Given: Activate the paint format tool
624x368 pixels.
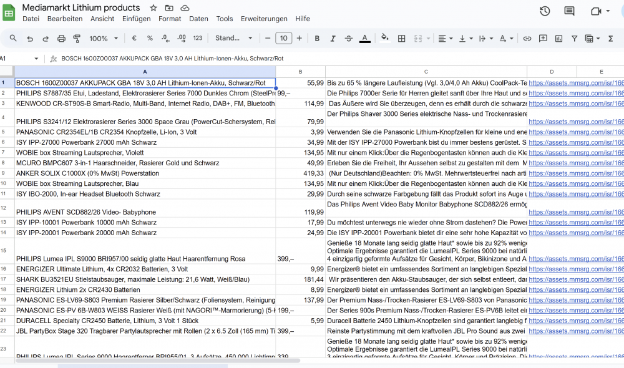Looking at the screenshot, I should 77,39.
